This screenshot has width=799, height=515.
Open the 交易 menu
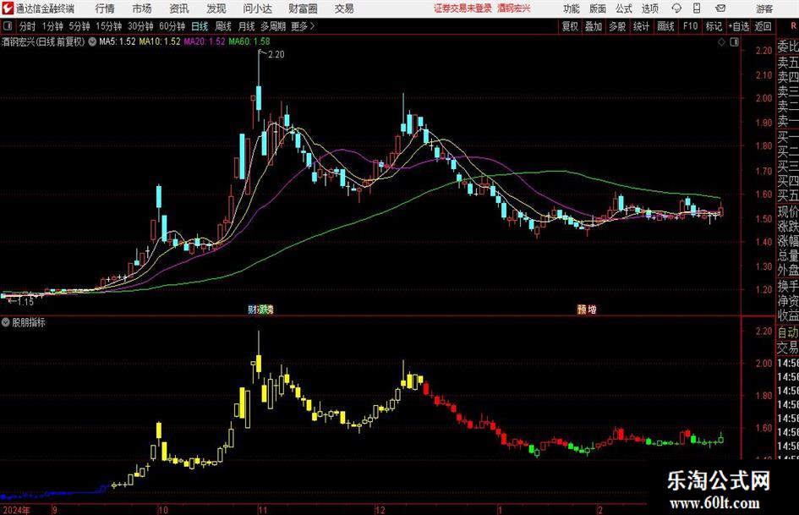point(344,8)
